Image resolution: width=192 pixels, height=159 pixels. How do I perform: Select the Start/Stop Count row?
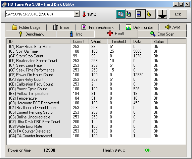click(x=96, y=56)
